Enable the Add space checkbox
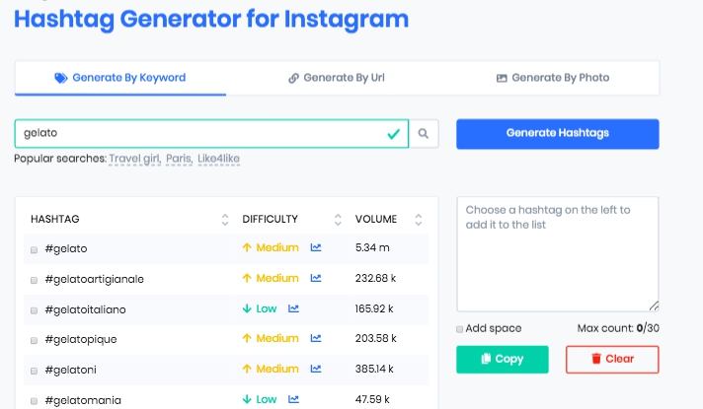703x409 pixels. tap(459, 329)
